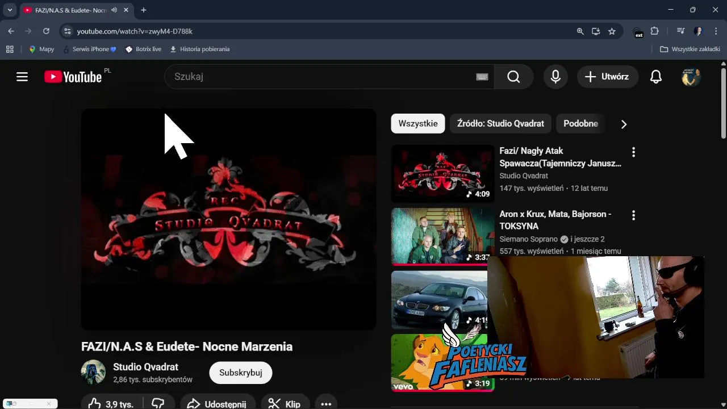The width and height of the screenshot is (727, 409).
Task: Click the Utwórz create button
Action: coord(607,77)
